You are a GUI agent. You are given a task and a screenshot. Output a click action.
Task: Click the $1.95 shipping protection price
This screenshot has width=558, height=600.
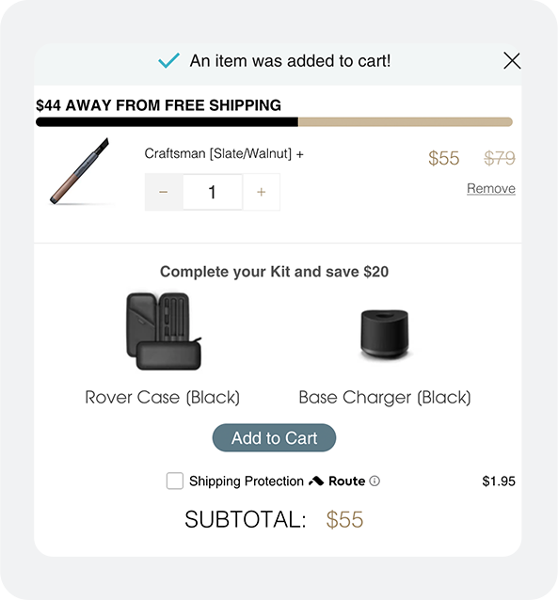click(499, 481)
